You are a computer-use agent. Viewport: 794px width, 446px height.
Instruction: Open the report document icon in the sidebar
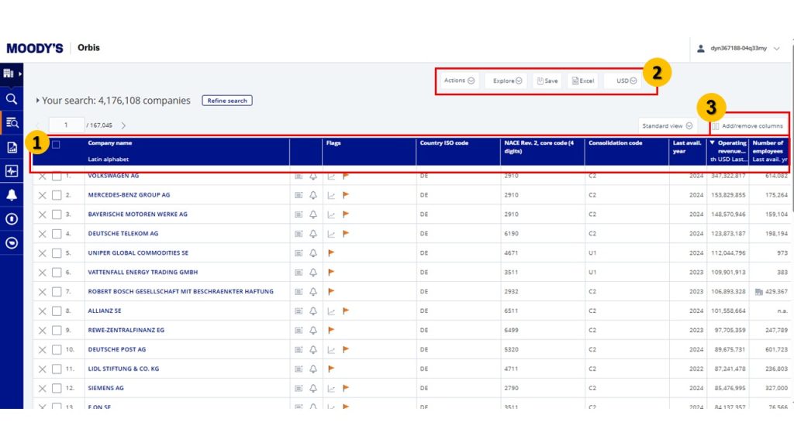coord(11,147)
